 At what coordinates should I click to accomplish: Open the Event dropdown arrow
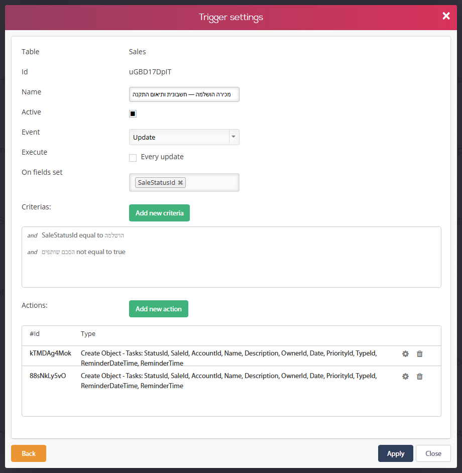pyautogui.click(x=234, y=137)
